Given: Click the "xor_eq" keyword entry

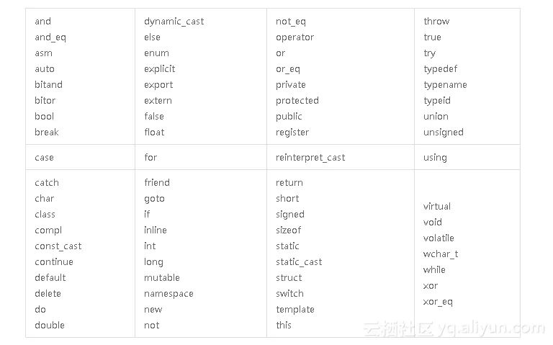Looking at the screenshot, I should pos(438,302).
